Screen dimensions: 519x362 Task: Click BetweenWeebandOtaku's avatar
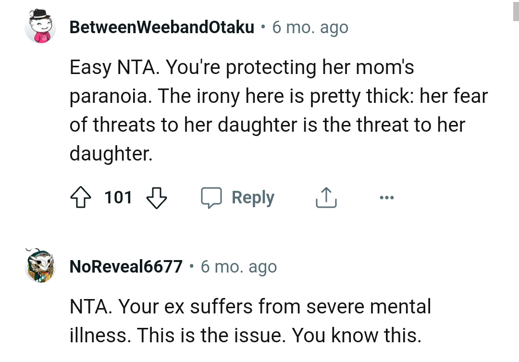tap(40, 27)
